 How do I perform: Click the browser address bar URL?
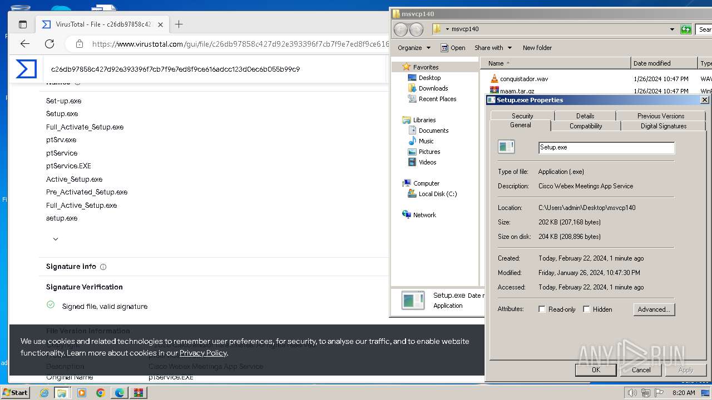tap(240, 44)
